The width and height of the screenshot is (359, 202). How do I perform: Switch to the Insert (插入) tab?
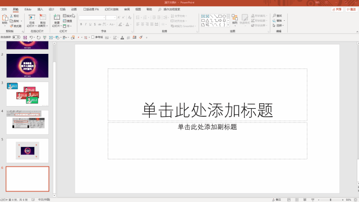[x=40, y=10]
